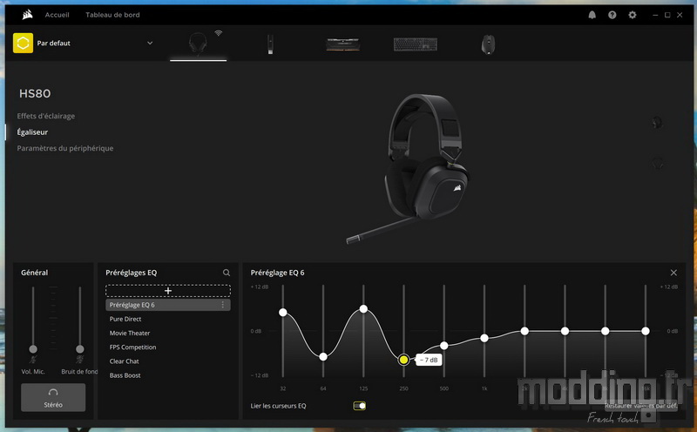Click the lower headset view thumbnail

658,164
